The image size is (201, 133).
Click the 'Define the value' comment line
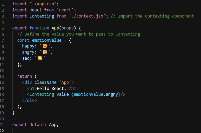pos(79,34)
